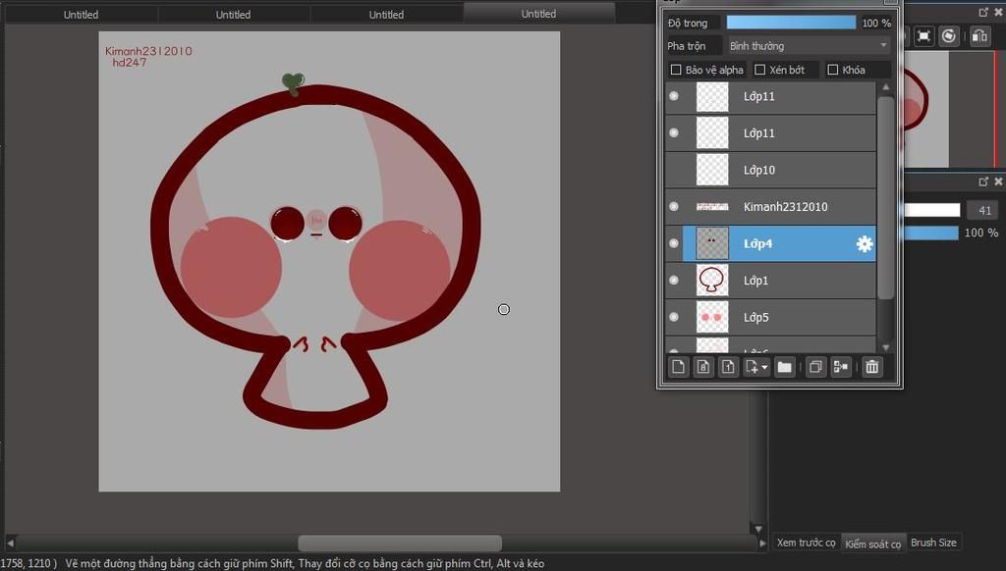Merge the layer down

coord(841,367)
